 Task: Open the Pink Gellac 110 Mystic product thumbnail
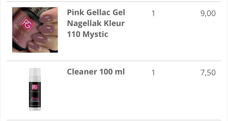tap(35, 30)
